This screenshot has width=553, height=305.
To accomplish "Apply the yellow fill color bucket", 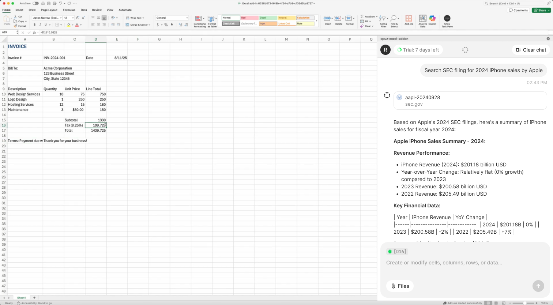I will pyautogui.click(x=68, y=25).
